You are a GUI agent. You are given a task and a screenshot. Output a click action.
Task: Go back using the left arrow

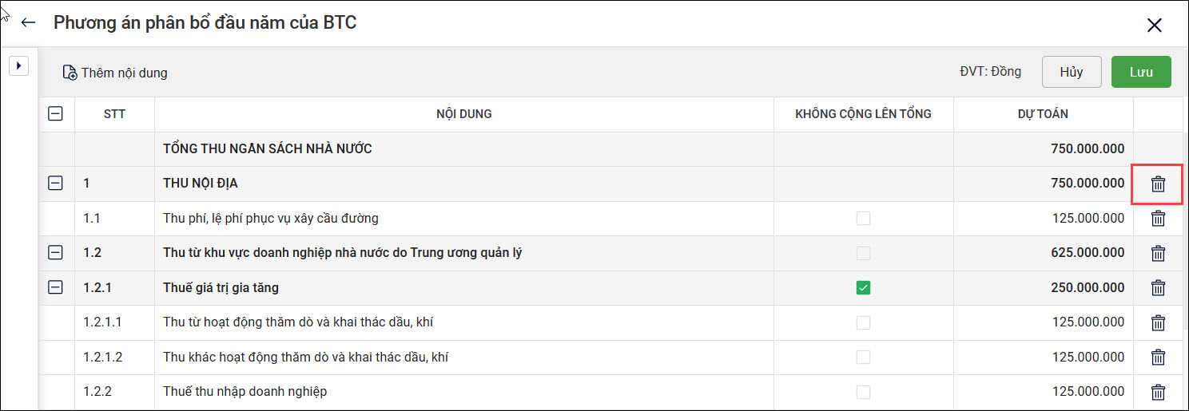29,23
